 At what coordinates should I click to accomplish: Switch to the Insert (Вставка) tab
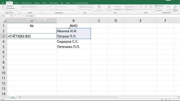16,3
